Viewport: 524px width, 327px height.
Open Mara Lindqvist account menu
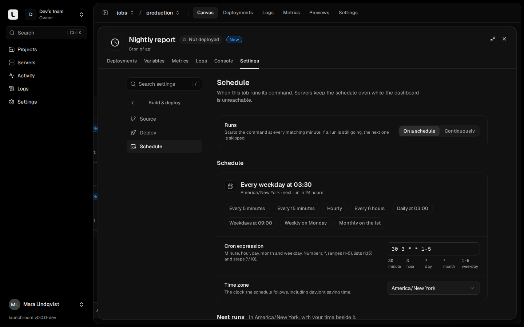click(47, 304)
